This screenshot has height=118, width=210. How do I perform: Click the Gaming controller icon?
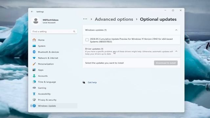click(x=34, y=88)
